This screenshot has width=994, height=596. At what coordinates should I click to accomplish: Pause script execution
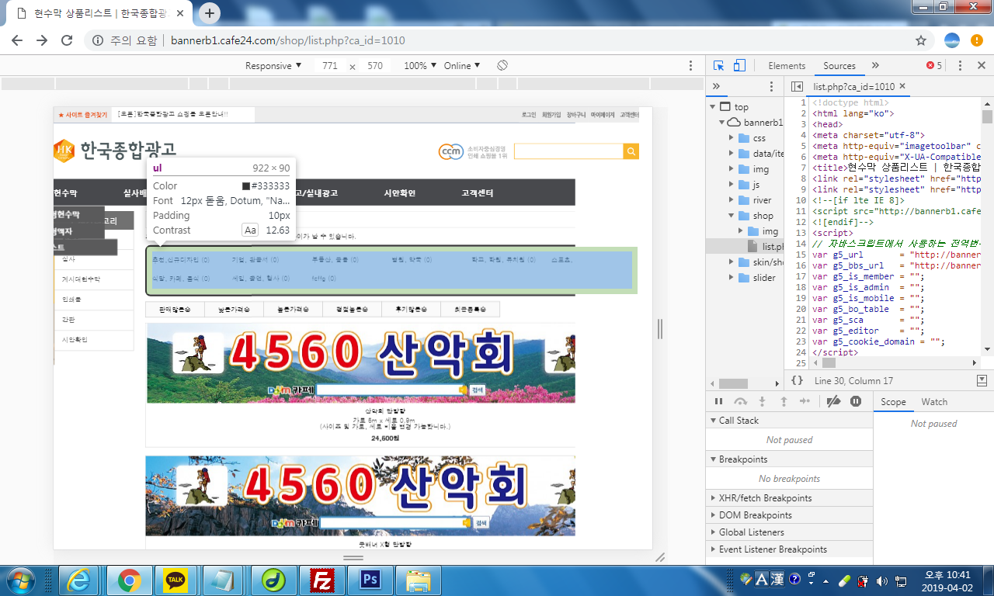pos(718,401)
